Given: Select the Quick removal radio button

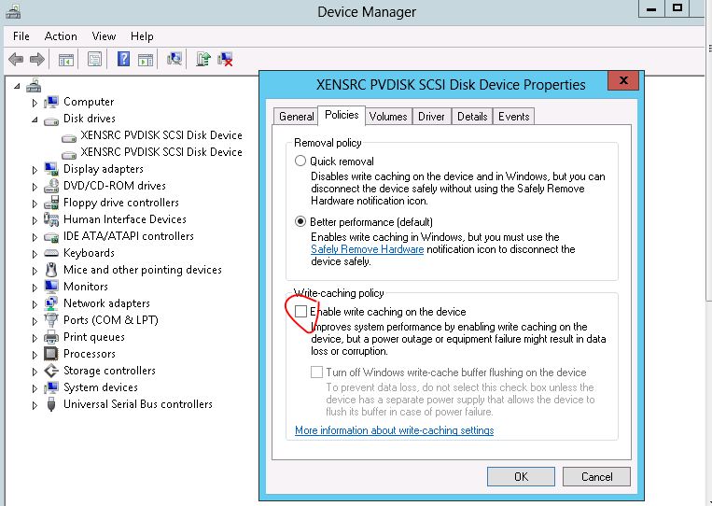Looking at the screenshot, I should [x=300, y=161].
